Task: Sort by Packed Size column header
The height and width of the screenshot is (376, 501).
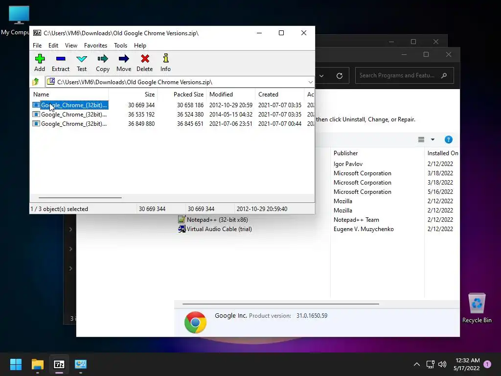Action: (182, 94)
